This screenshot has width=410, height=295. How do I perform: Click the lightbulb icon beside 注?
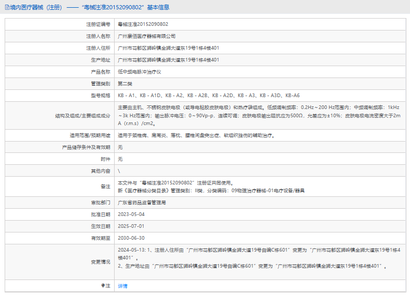tap(103, 286)
